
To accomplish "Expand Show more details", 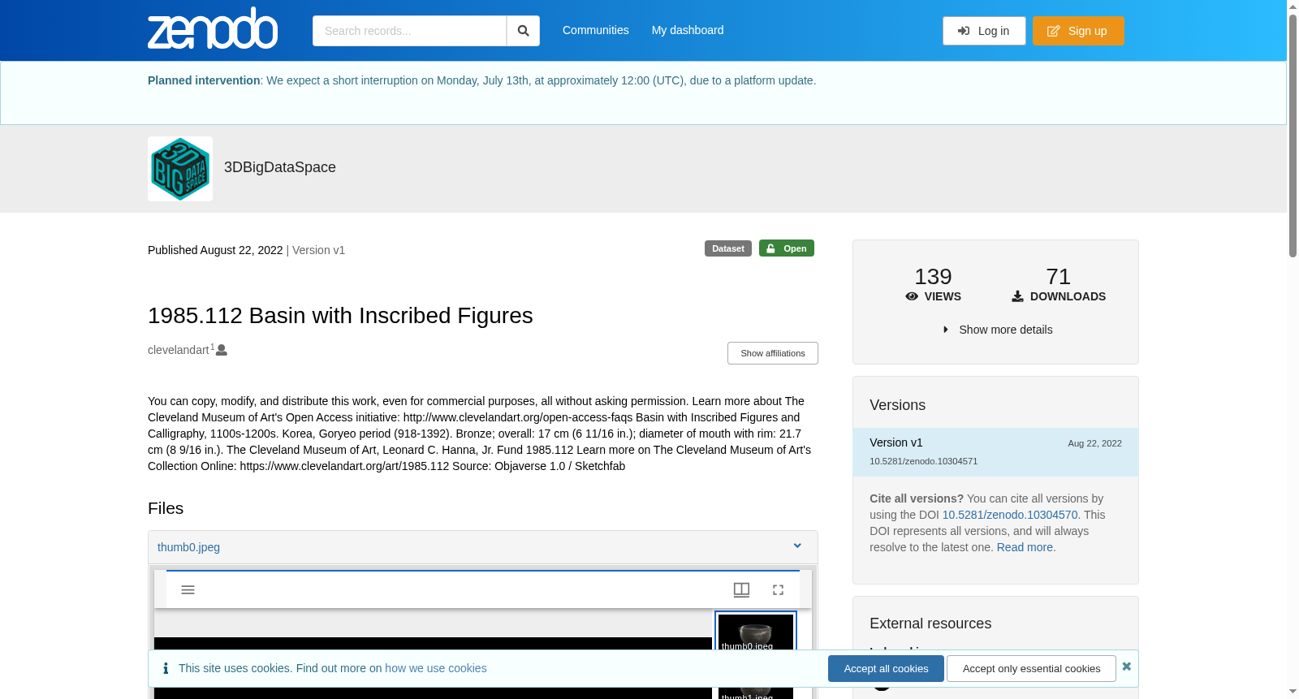I will tap(998, 330).
